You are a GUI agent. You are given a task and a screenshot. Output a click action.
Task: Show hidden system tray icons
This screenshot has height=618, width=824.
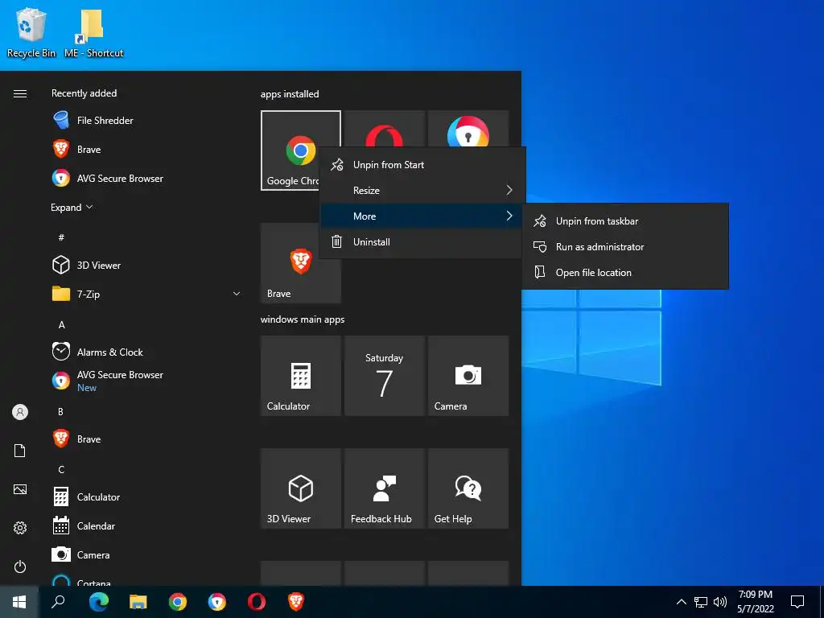point(681,602)
